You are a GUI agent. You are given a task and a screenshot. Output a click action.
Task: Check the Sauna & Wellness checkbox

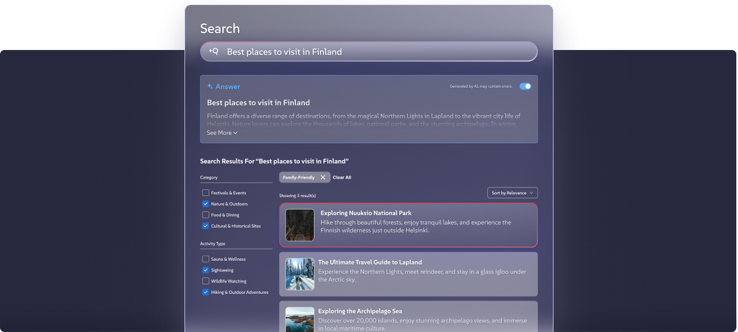click(x=206, y=259)
